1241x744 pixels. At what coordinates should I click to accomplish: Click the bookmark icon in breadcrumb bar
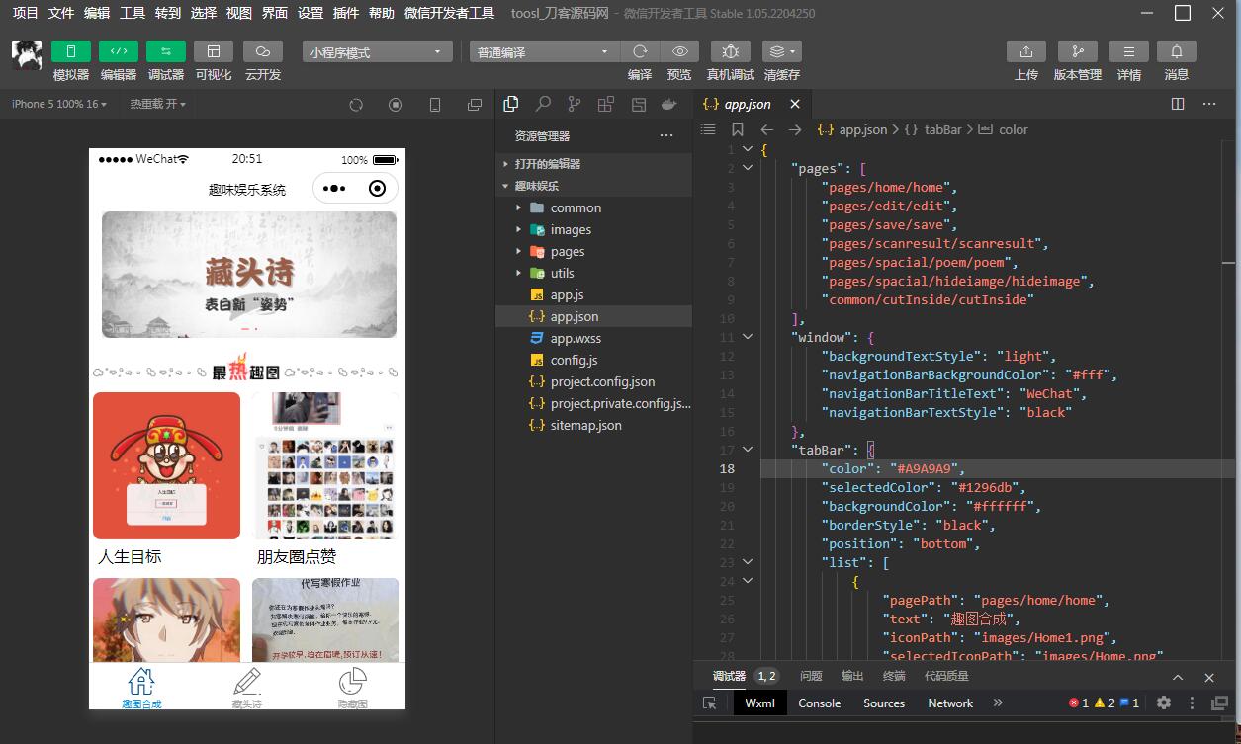point(738,129)
